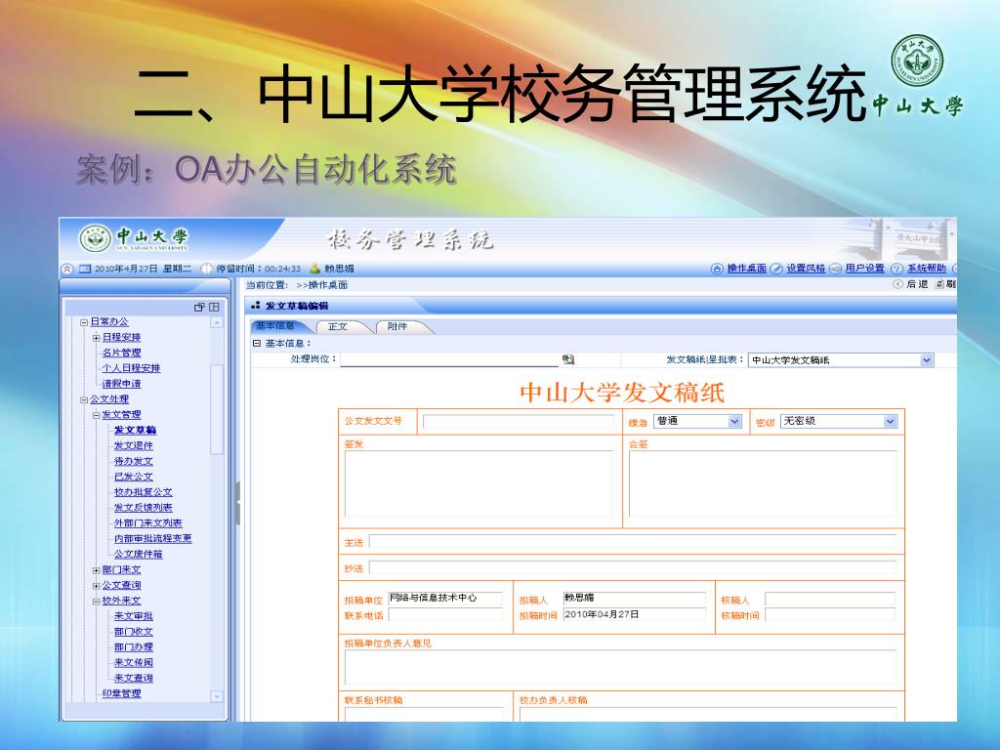Image resolution: width=1000 pixels, height=750 pixels.
Task: Select 发文草稿 in the sidebar tree
Action: (x=135, y=431)
